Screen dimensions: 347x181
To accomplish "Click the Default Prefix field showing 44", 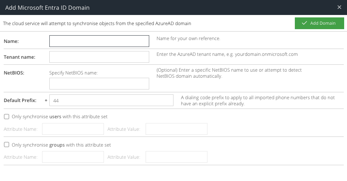I will pyautogui.click(x=111, y=100).
